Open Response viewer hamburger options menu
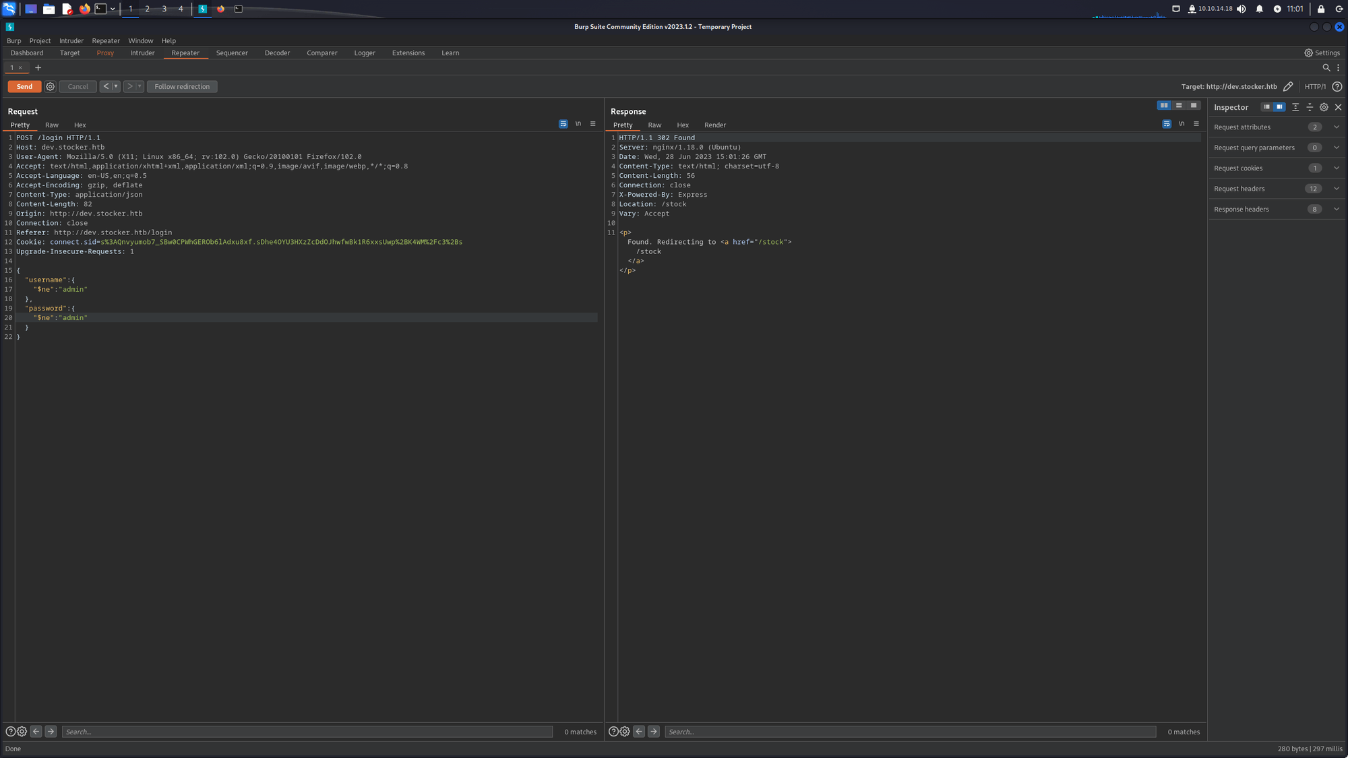 tap(1196, 124)
